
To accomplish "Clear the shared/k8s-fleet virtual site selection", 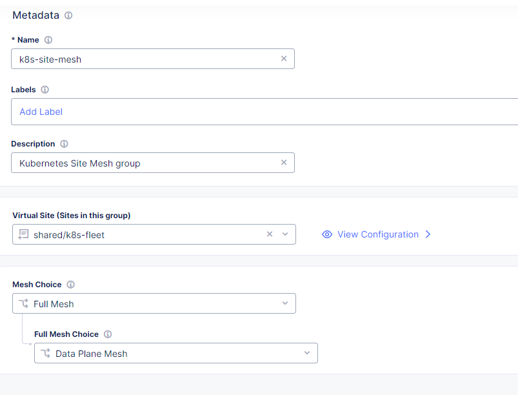I will tap(270, 234).
